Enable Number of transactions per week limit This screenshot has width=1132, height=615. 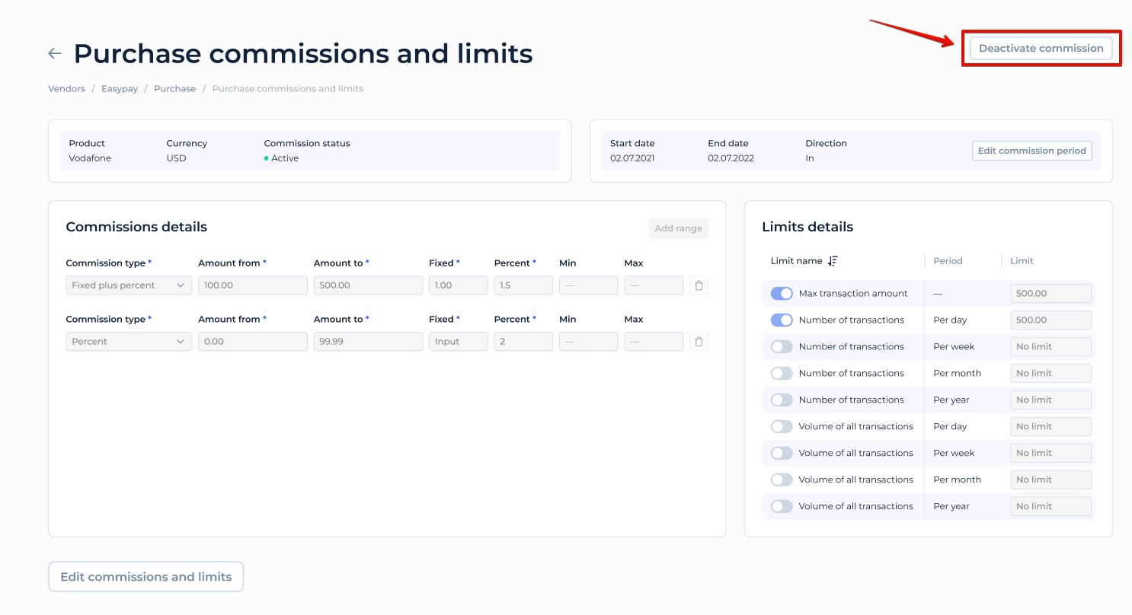(x=782, y=346)
